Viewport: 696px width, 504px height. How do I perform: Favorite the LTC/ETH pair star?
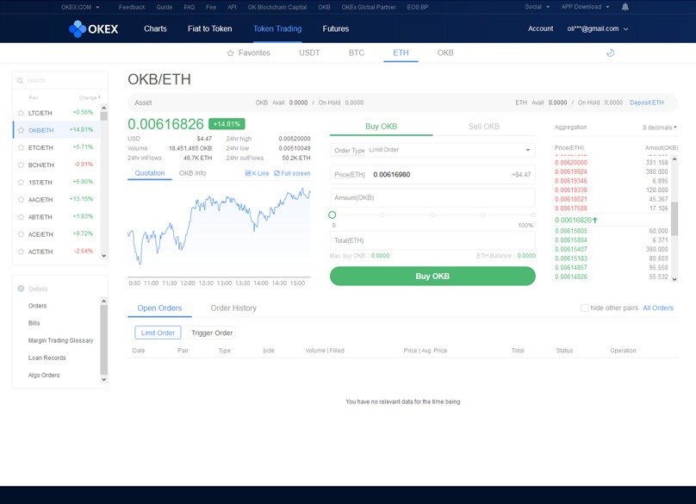point(22,113)
